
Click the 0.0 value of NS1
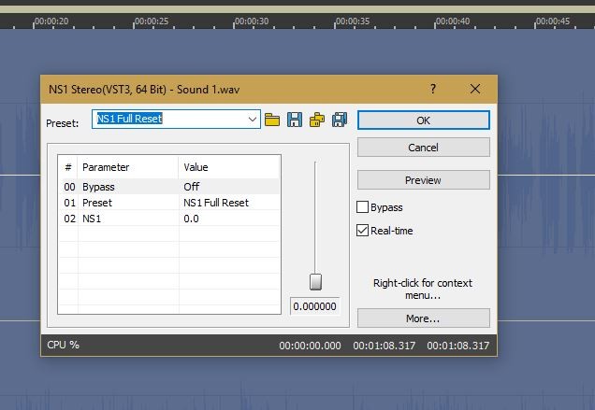tap(191, 219)
